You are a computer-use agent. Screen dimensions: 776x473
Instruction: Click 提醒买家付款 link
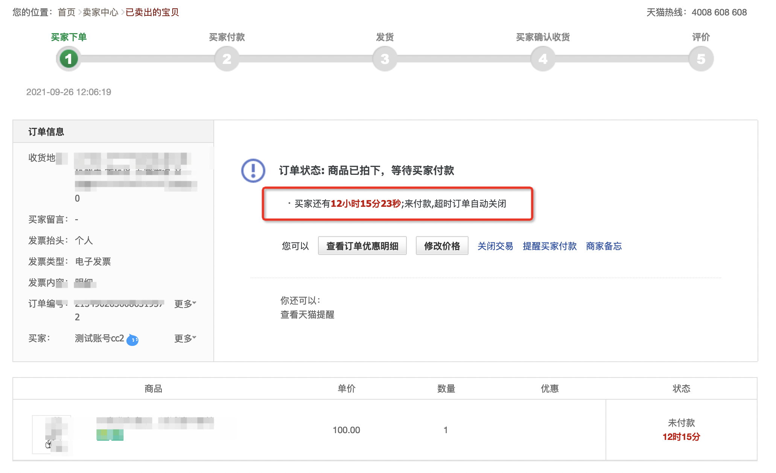tap(549, 246)
